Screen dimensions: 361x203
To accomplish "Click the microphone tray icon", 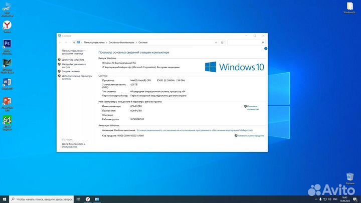I will pyautogui.click(x=320, y=199).
